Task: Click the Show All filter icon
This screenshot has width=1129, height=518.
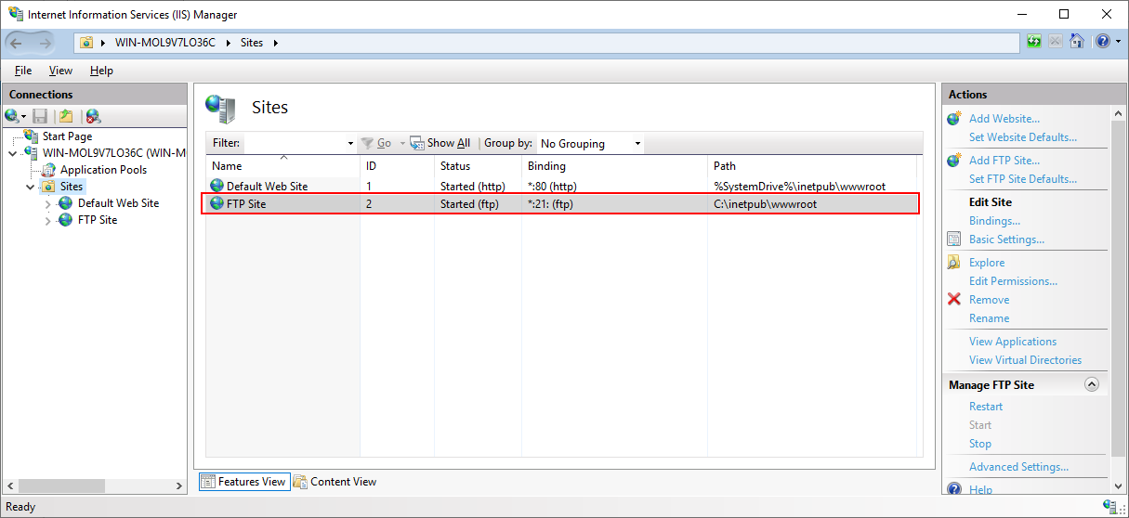Action: (417, 143)
